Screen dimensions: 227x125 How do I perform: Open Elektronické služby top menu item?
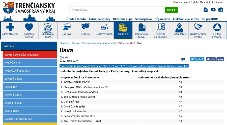point(186,19)
